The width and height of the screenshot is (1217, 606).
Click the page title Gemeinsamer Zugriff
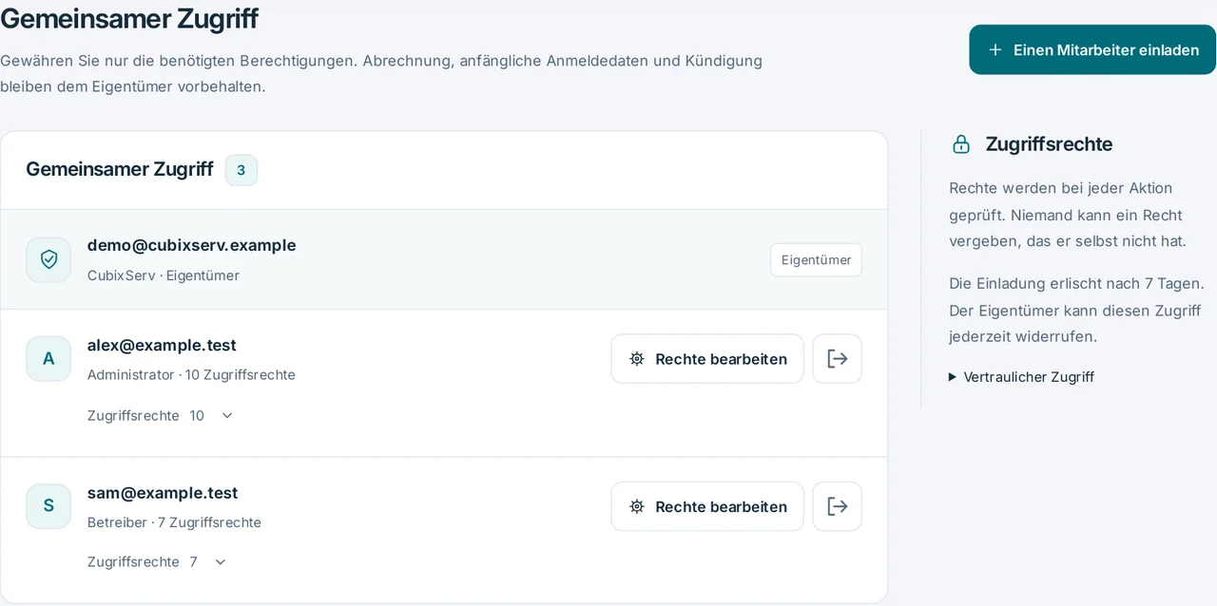click(x=129, y=17)
